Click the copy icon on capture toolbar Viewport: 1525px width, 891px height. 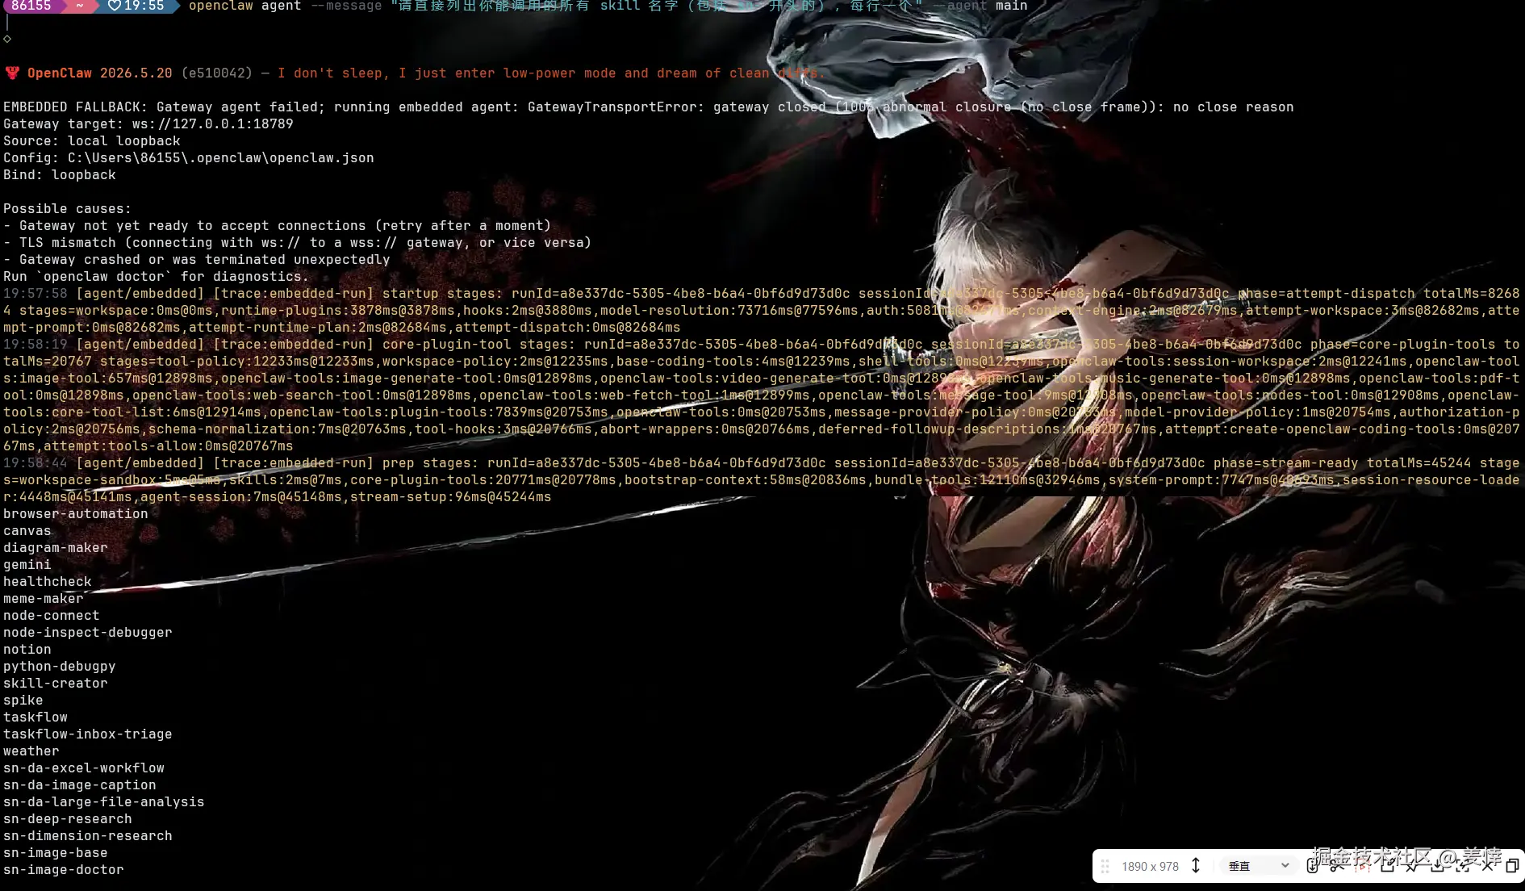(x=1512, y=866)
